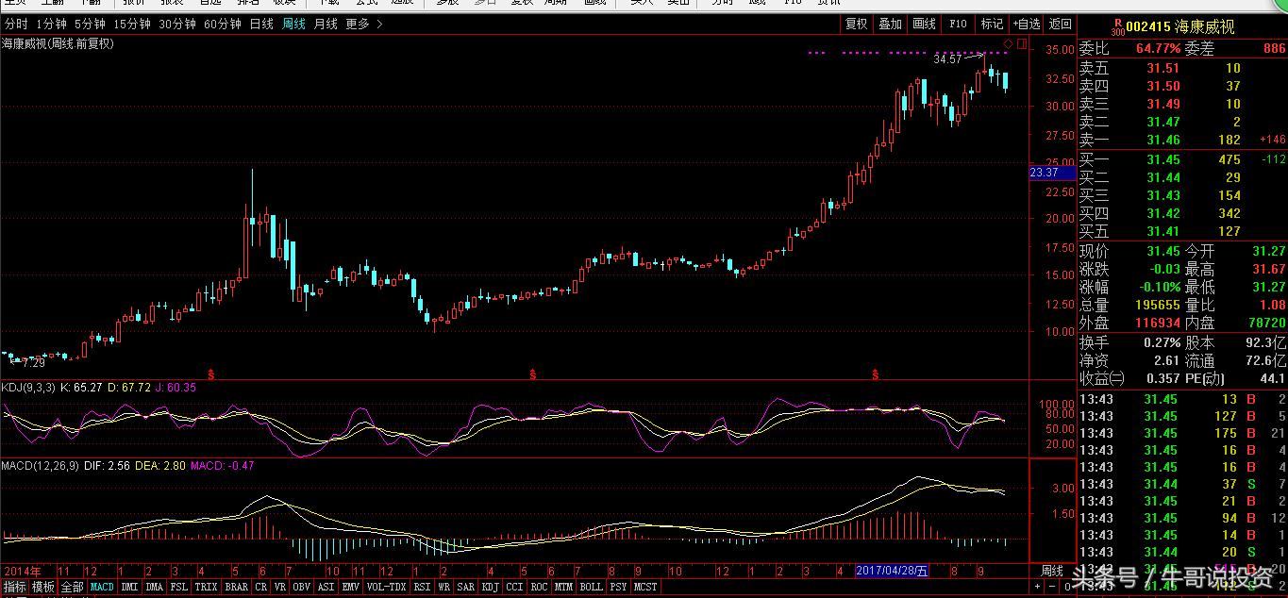Click the red diamond icon above the chart

pyautogui.click(x=1008, y=44)
